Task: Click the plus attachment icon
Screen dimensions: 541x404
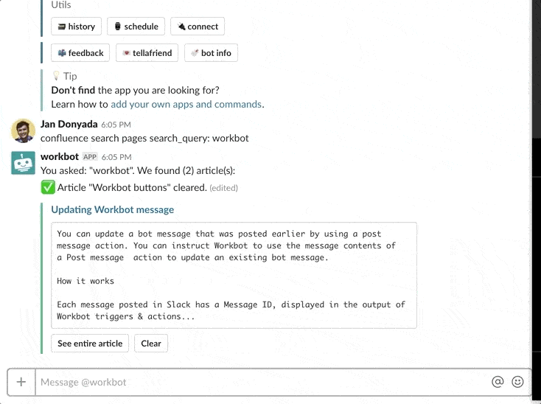Action: 21,382
